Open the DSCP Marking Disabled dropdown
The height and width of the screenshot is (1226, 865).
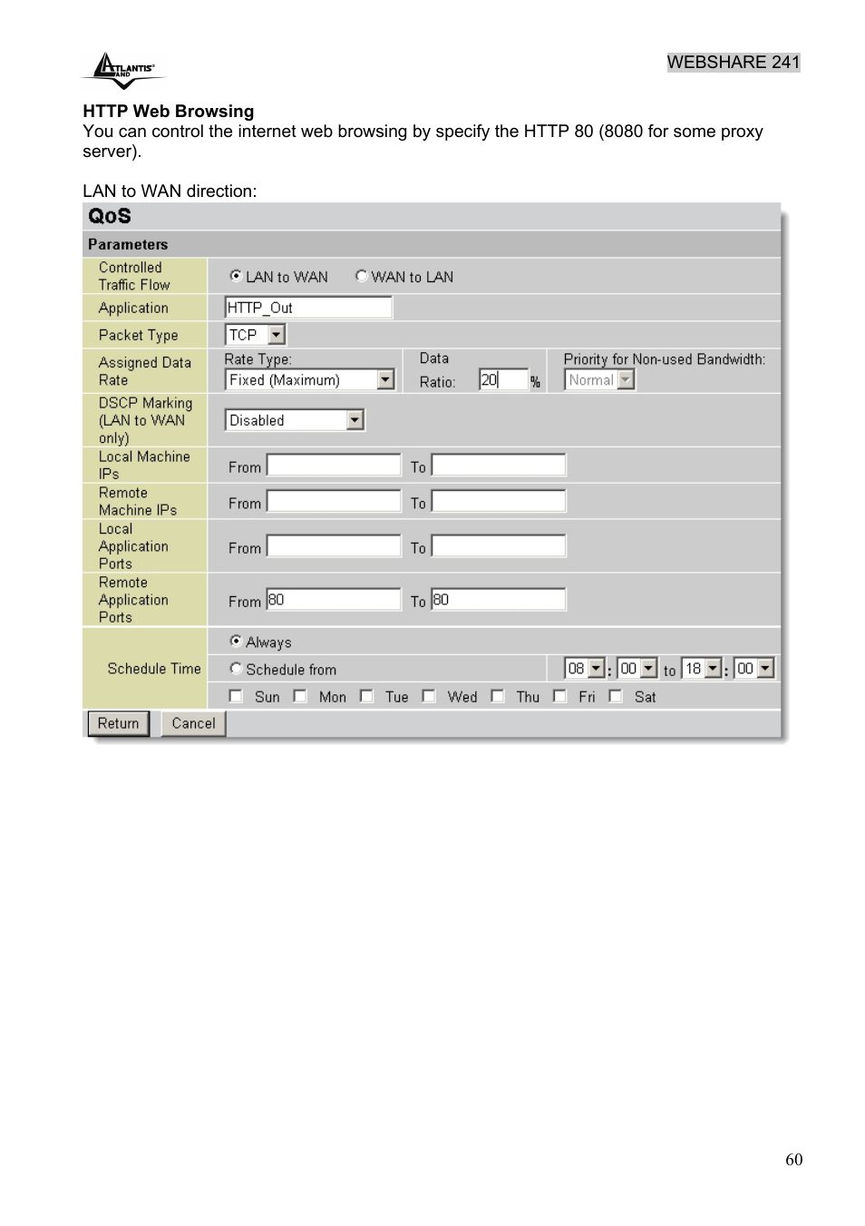pos(295,420)
